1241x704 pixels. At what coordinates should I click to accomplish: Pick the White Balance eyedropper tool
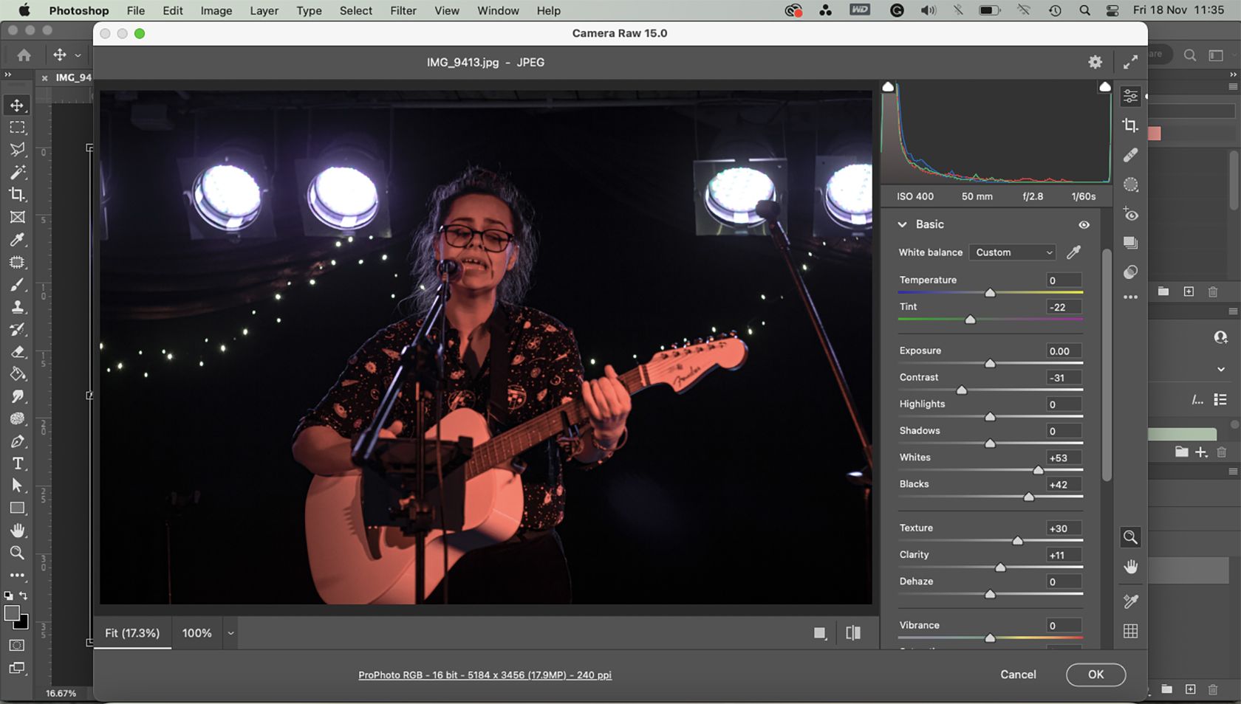1074,252
